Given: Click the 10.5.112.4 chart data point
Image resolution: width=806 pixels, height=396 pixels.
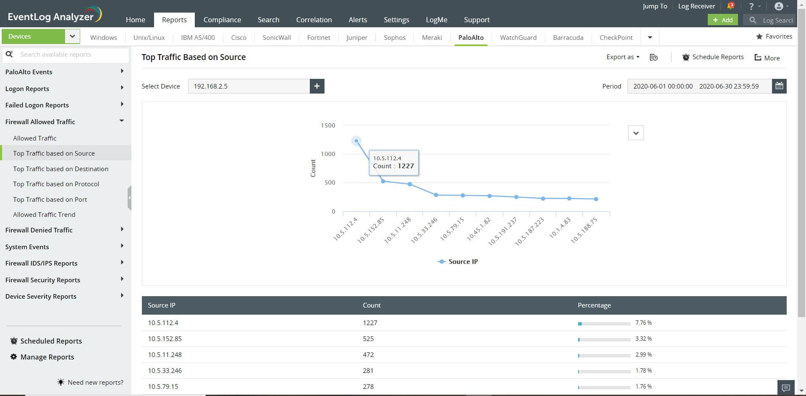Looking at the screenshot, I should coord(356,141).
